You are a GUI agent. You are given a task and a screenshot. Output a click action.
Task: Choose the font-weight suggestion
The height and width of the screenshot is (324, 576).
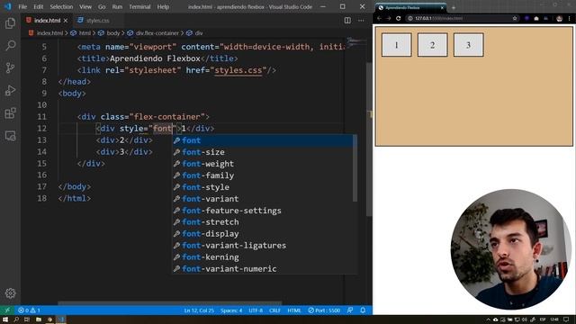pos(263,164)
